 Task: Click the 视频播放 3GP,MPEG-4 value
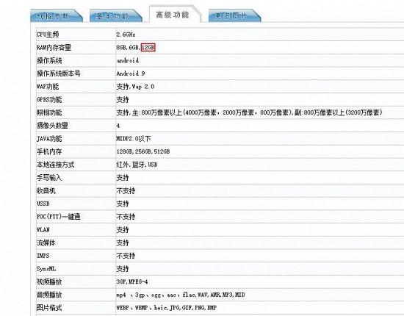(132, 281)
